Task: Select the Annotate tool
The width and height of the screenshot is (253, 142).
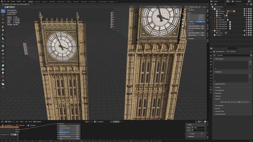Action: coord(3,34)
